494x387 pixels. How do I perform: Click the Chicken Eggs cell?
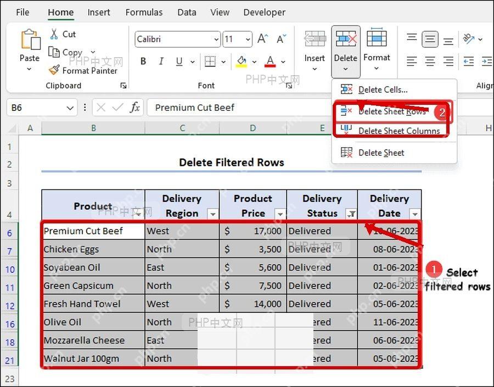(93, 249)
